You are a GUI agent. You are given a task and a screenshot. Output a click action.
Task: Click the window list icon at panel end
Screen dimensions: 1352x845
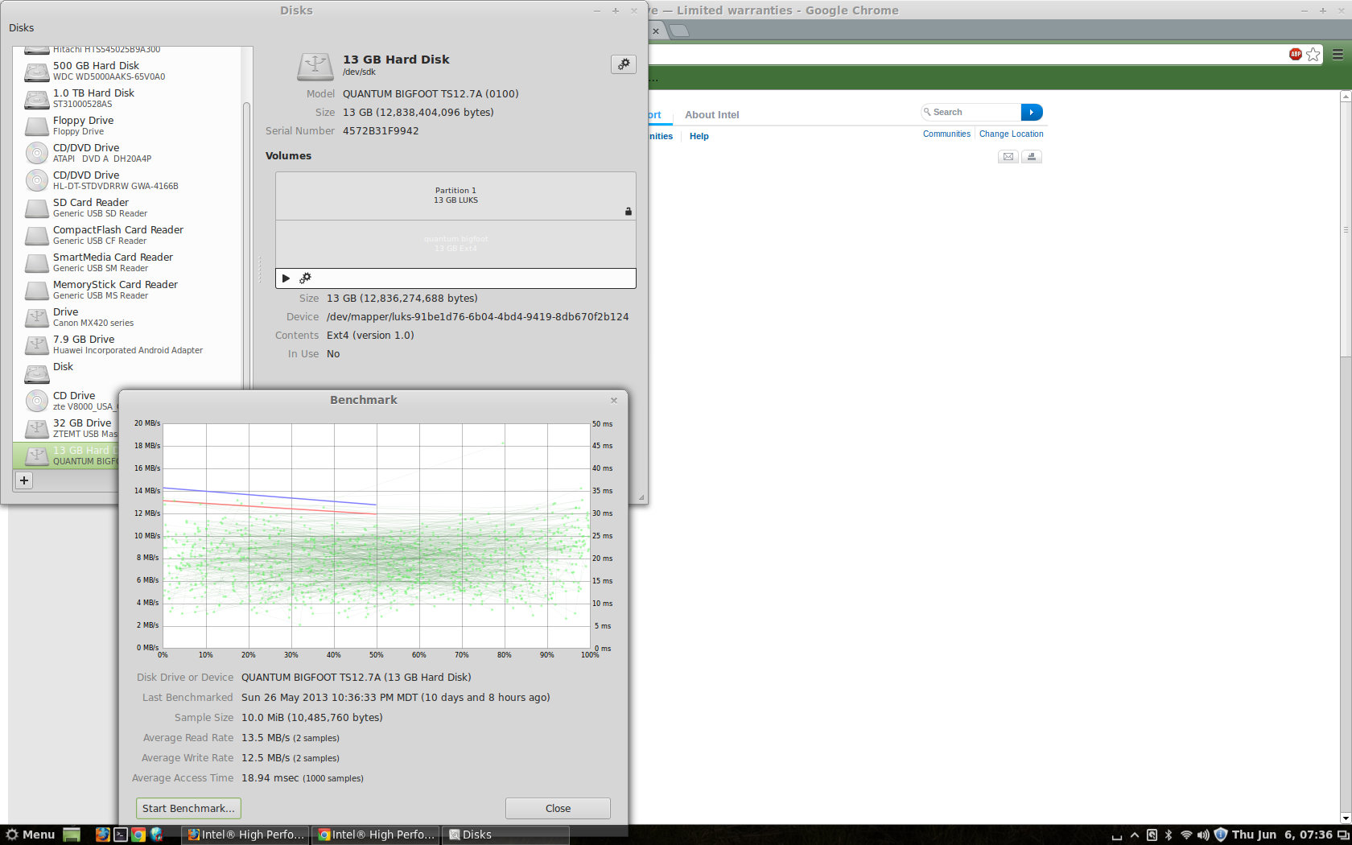1342,835
